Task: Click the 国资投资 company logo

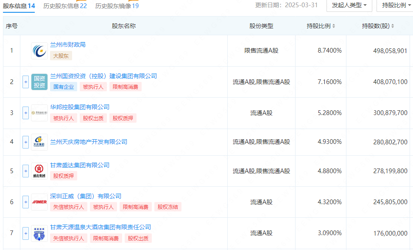Action: [39, 82]
